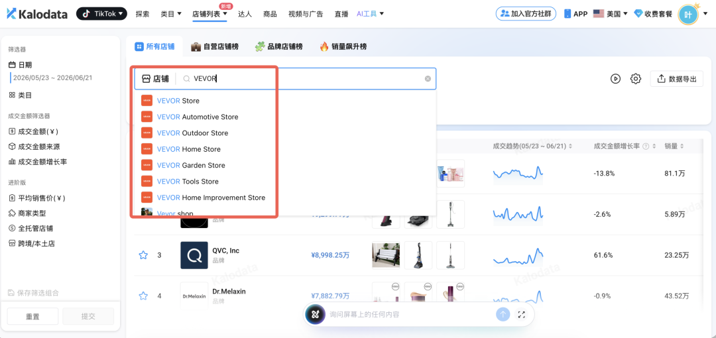Screen dimensions: 716x338
Task: Open the 全托管店铺 filter
Action: pos(31,228)
